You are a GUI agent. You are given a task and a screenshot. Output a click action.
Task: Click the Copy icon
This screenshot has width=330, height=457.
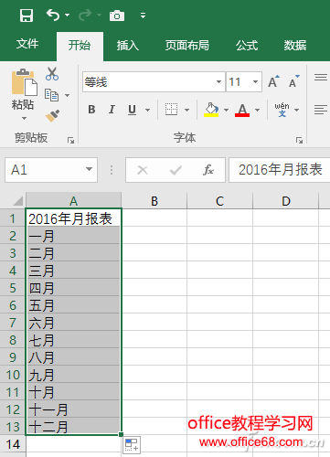point(51,95)
